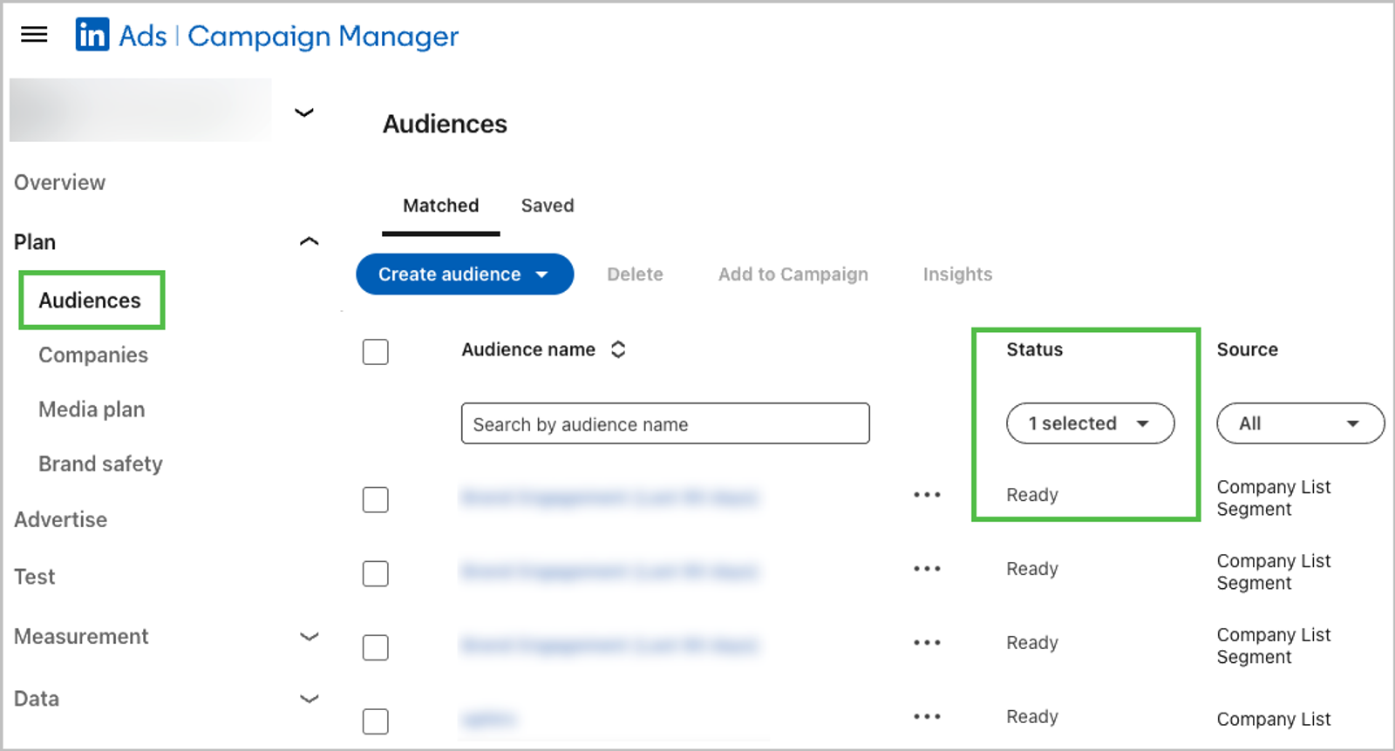Screen dimensions: 1395x751
Task: Open Audiences in the Plan menu
Action: click(x=90, y=301)
